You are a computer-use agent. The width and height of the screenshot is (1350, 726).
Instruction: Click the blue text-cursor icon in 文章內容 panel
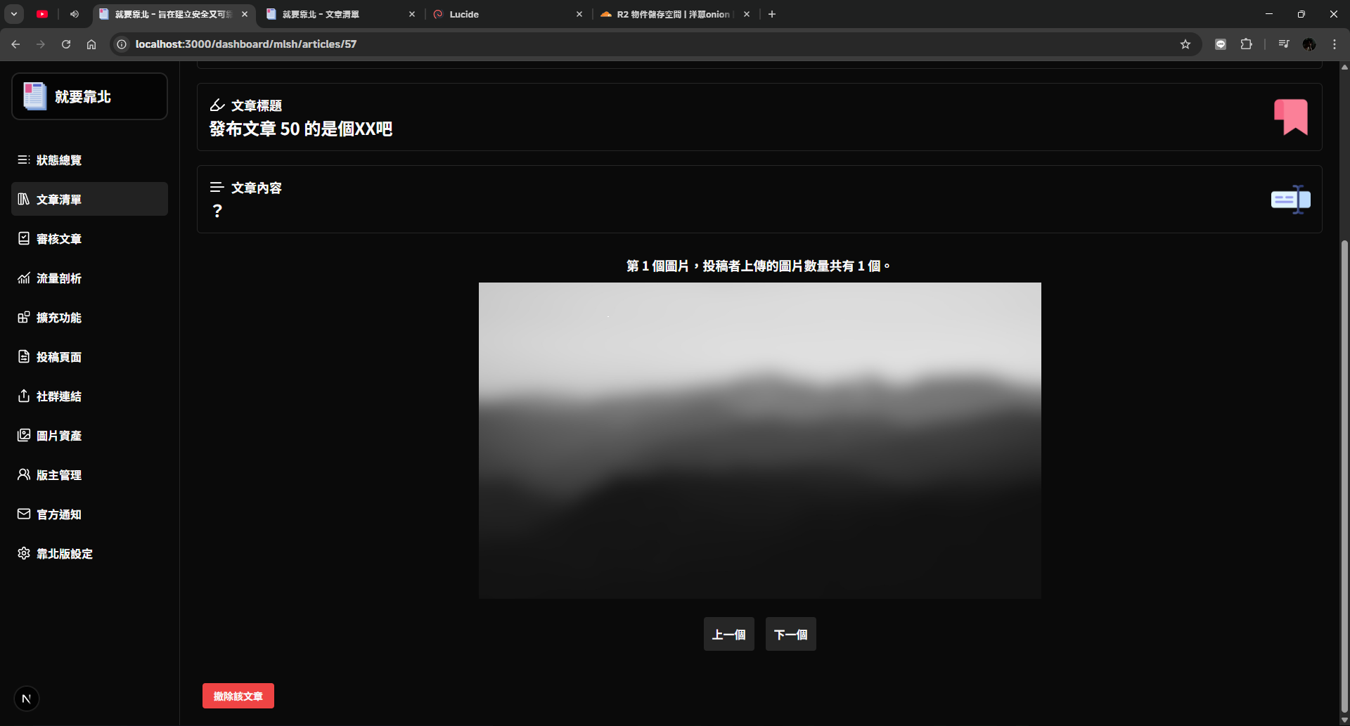(x=1290, y=199)
